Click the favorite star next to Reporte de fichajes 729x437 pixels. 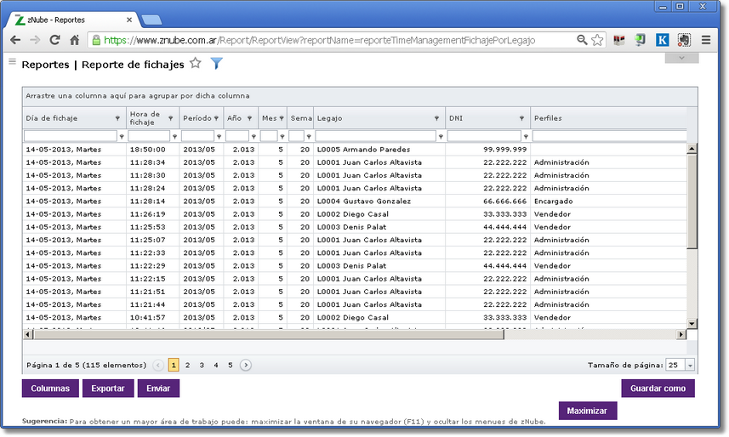[x=196, y=63]
